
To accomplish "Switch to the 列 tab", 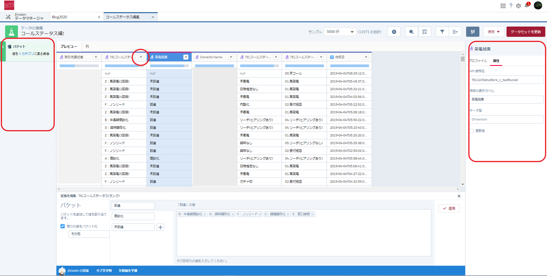I will coord(87,47).
